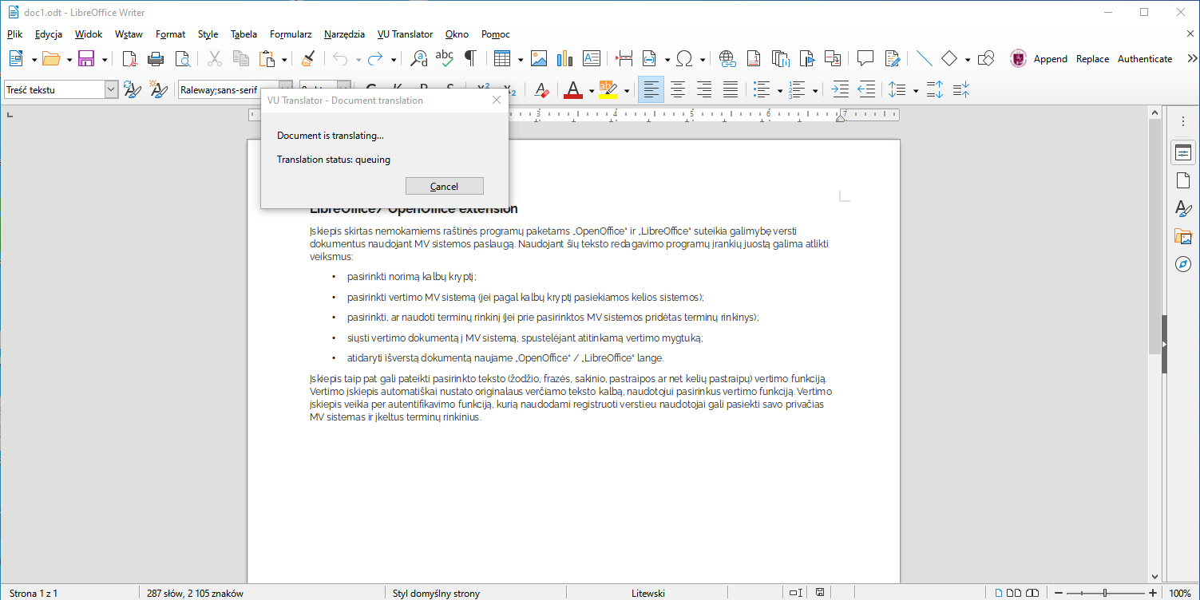This screenshot has height=600, width=1200.
Task: Enable justified text alignment
Action: 731,90
